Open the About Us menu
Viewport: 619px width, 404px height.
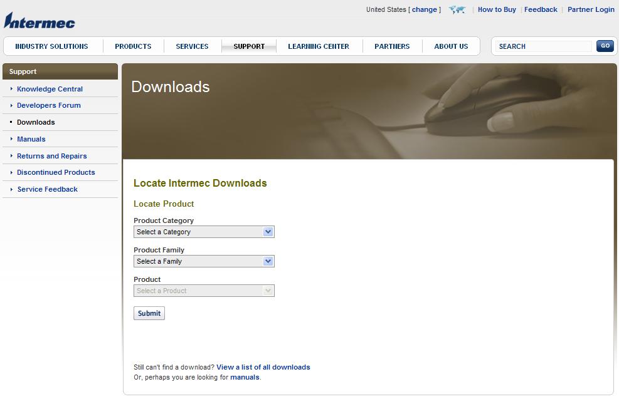coord(451,46)
